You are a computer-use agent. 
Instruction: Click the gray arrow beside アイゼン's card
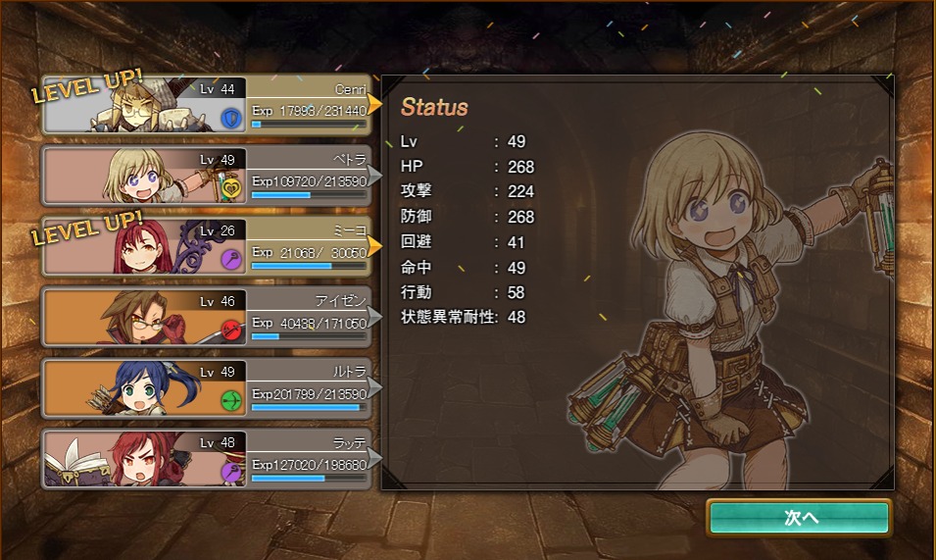(374, 317)
